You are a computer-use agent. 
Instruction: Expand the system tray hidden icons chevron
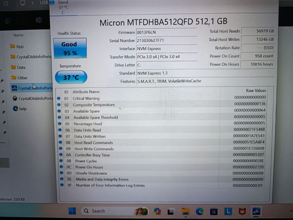coord(291,211)
